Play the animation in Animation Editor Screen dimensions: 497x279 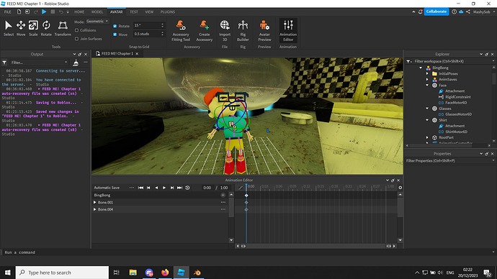(164, 188)
